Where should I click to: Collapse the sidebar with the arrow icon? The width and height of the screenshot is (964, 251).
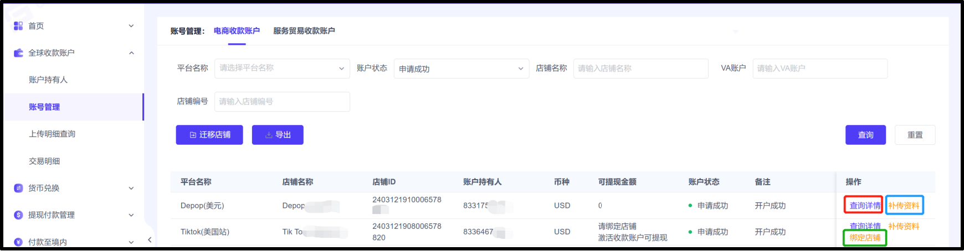150,239
